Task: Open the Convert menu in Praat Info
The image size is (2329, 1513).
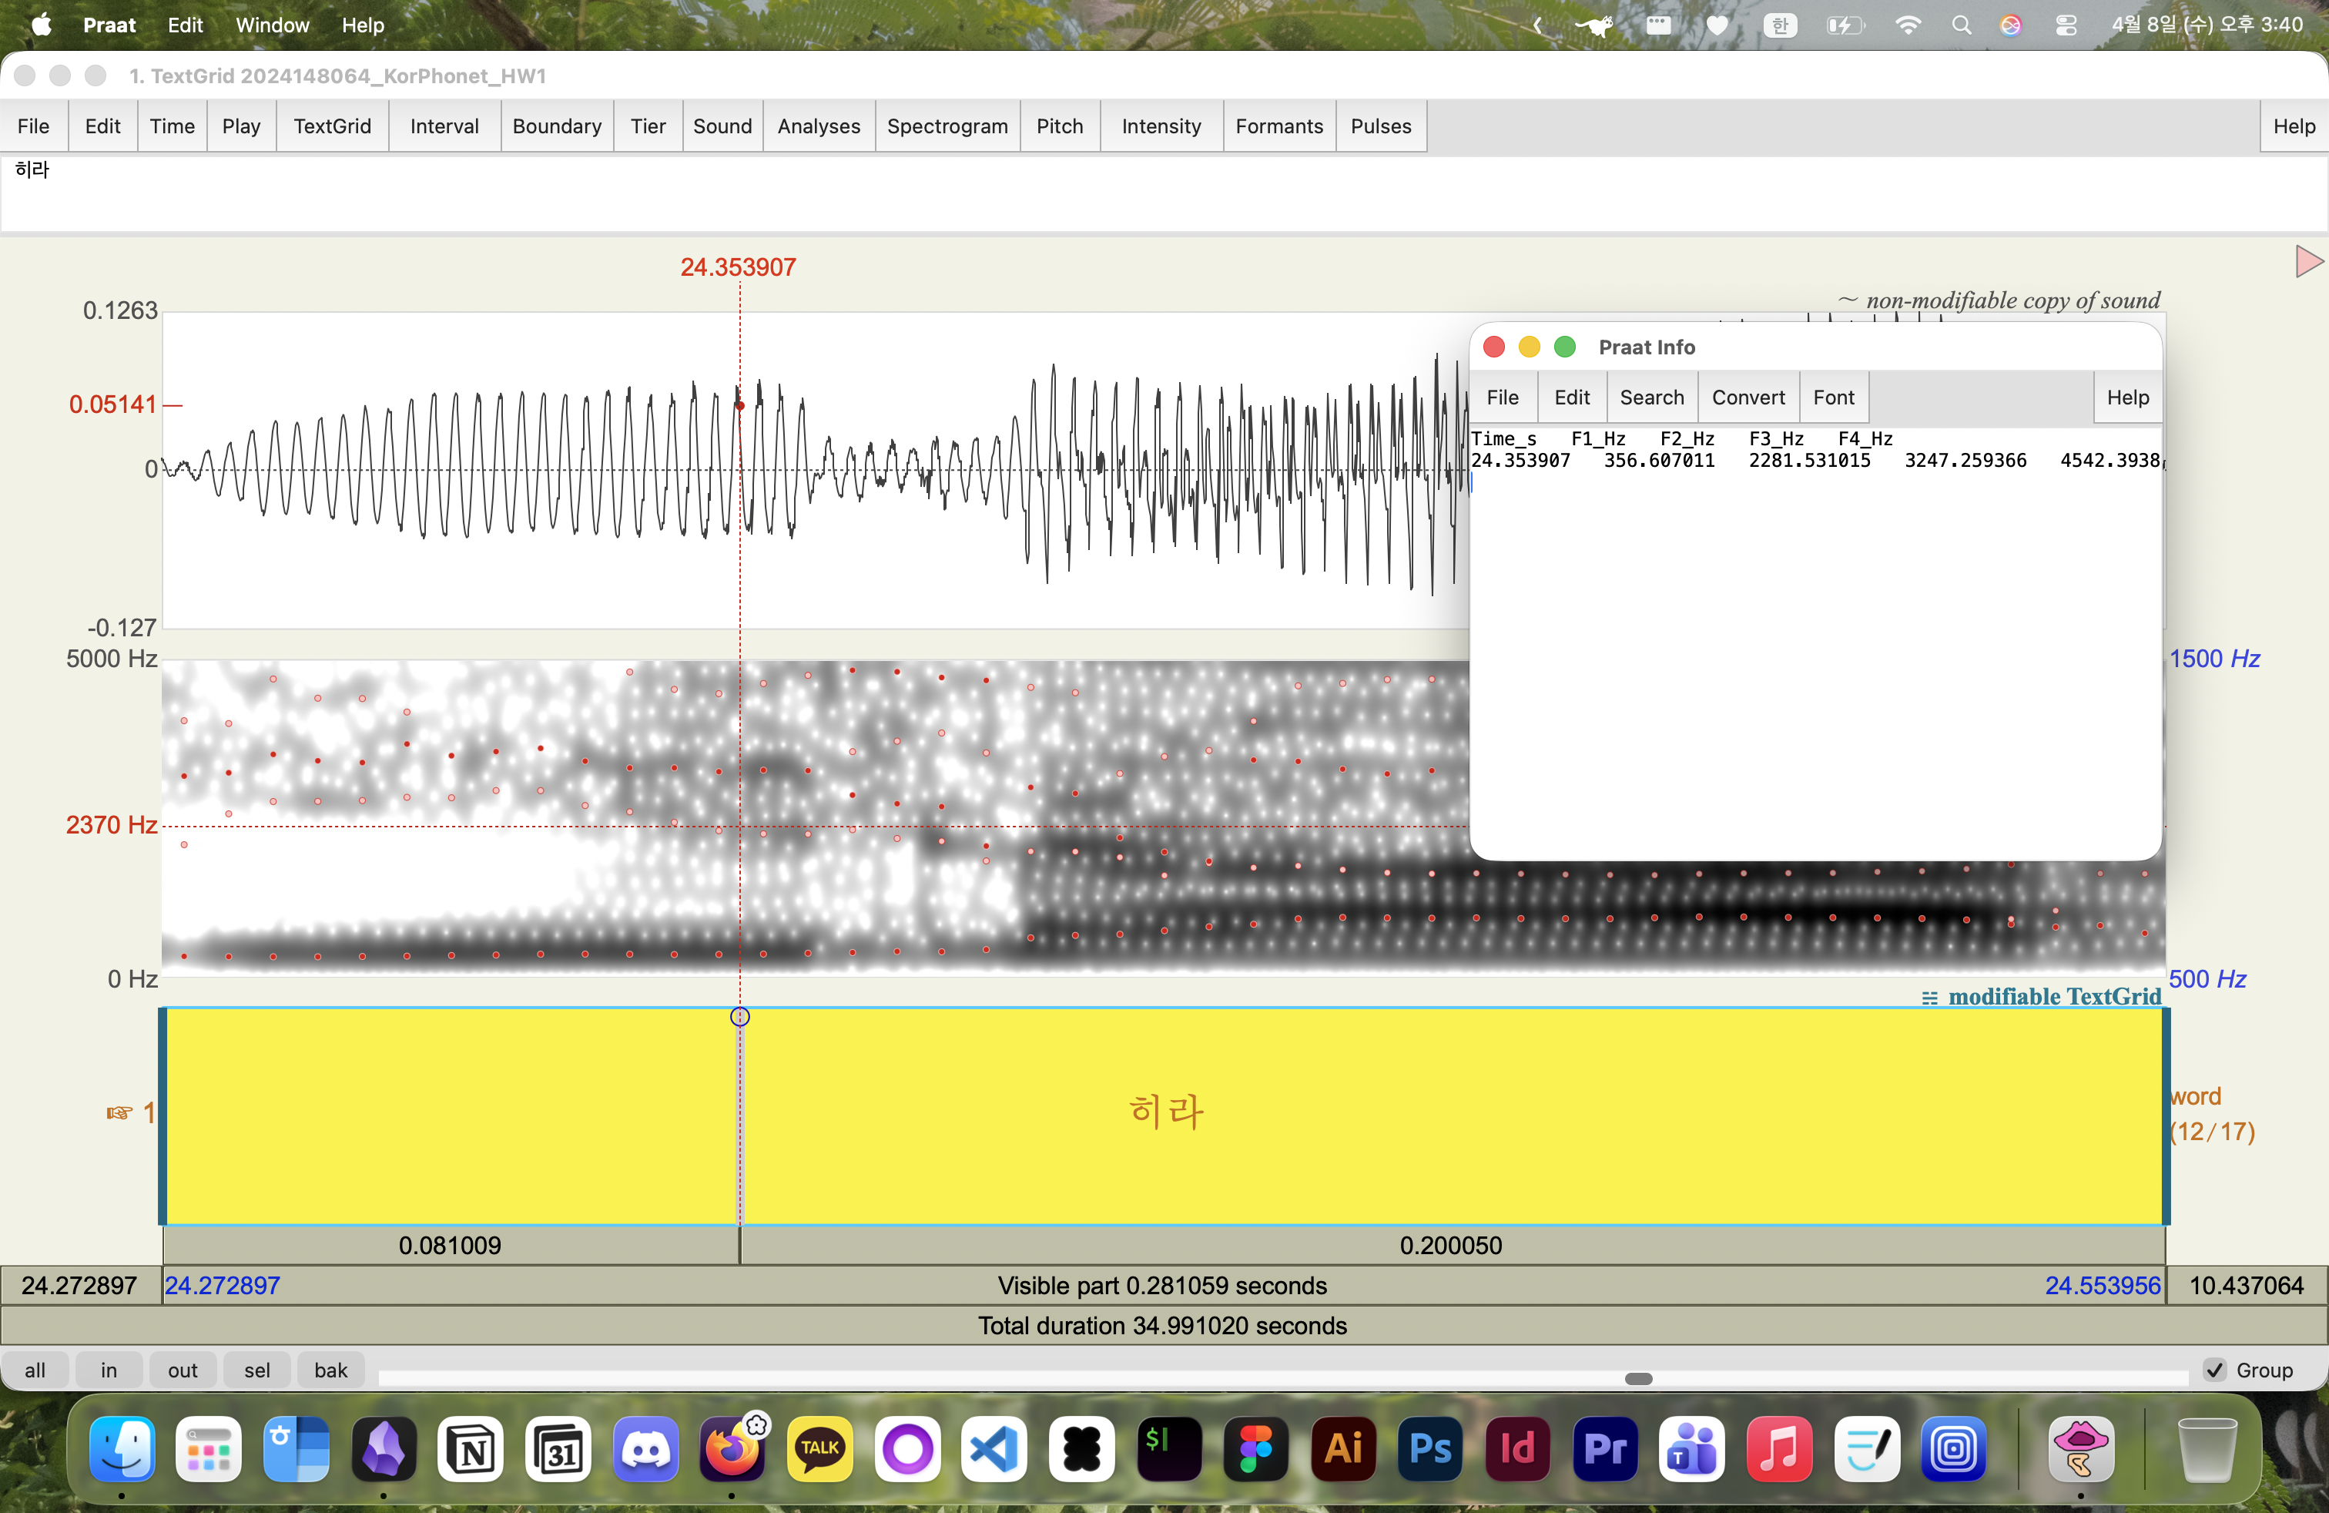Action: [1748, 398]
